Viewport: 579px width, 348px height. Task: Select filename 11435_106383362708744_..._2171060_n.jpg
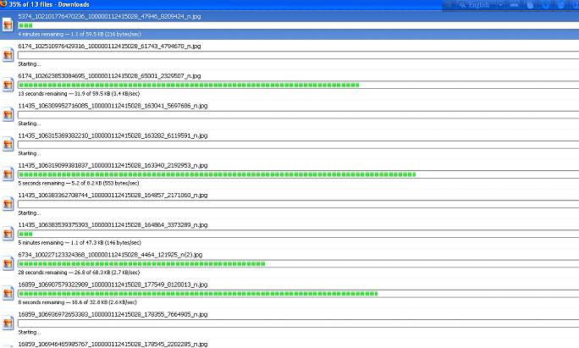pos(113,195)
